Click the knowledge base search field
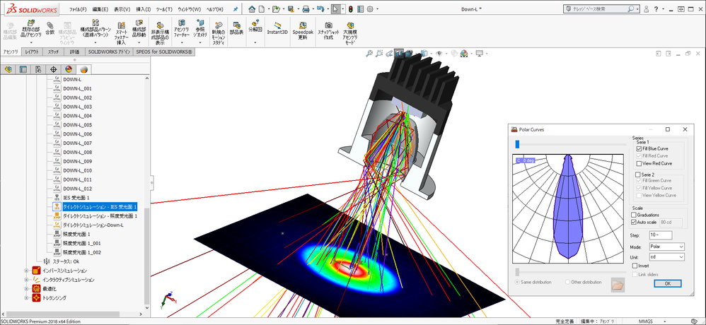 pos(602,8)
